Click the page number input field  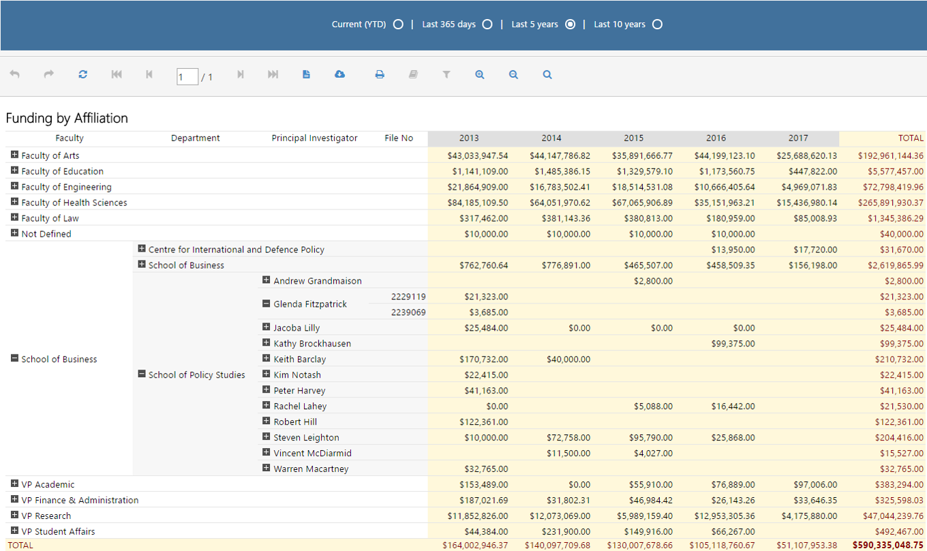187,76
